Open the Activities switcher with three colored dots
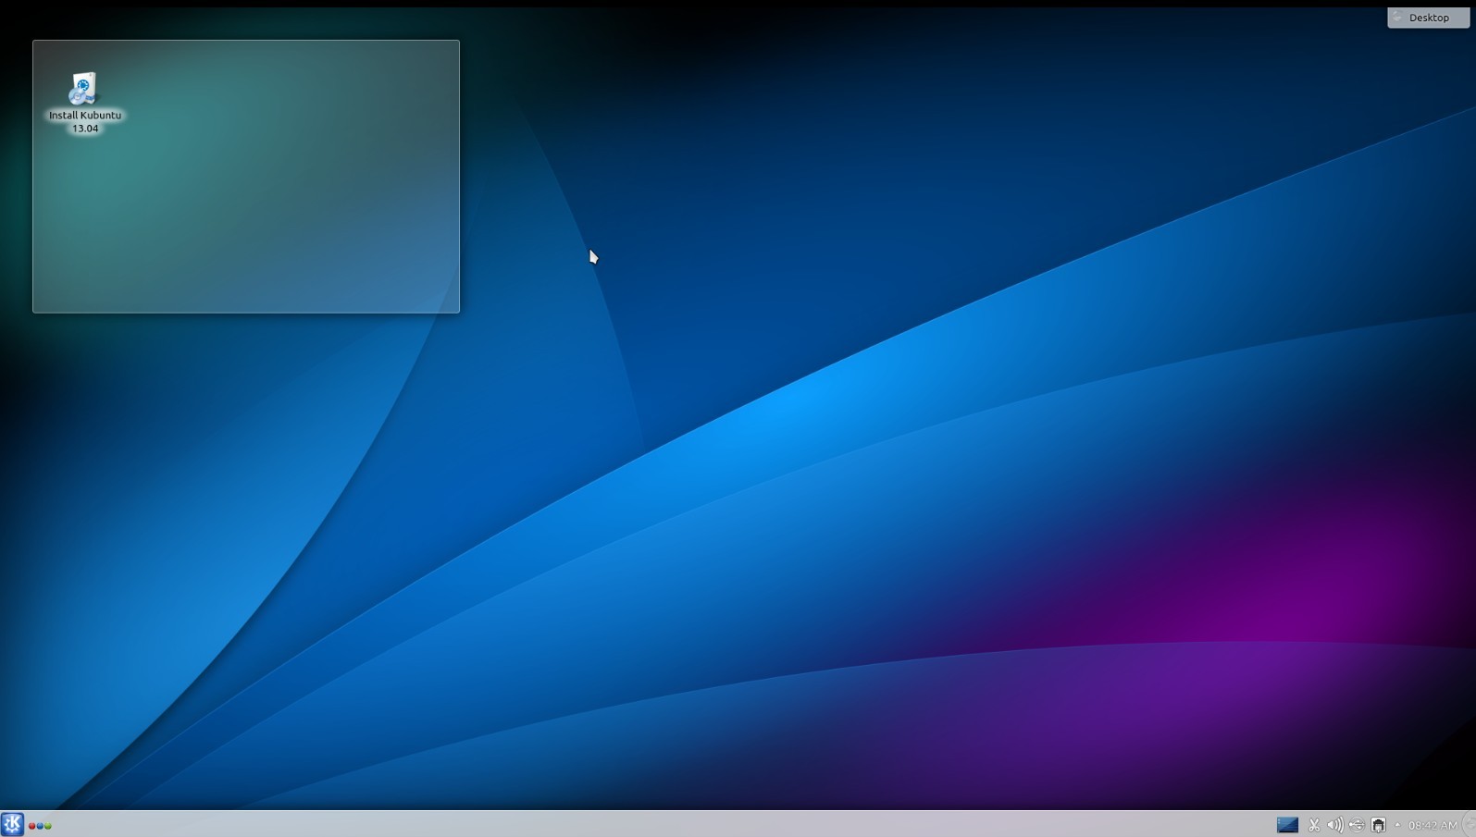 click(40, 826)
